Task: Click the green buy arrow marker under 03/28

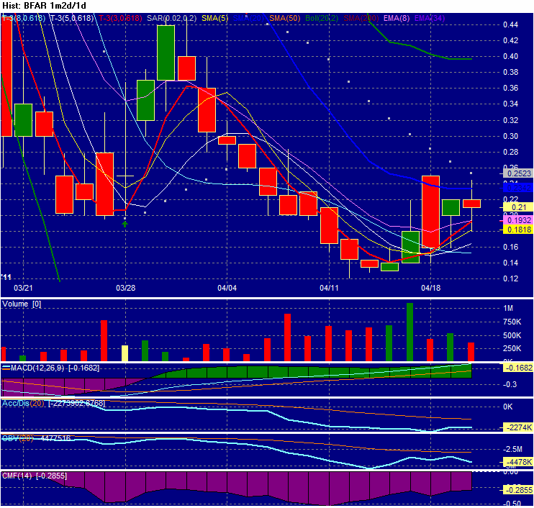Action: (x=125, y=223)
